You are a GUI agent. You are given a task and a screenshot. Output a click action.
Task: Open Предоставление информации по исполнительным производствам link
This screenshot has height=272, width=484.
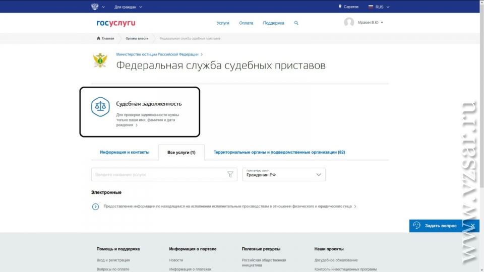(227, 207)
